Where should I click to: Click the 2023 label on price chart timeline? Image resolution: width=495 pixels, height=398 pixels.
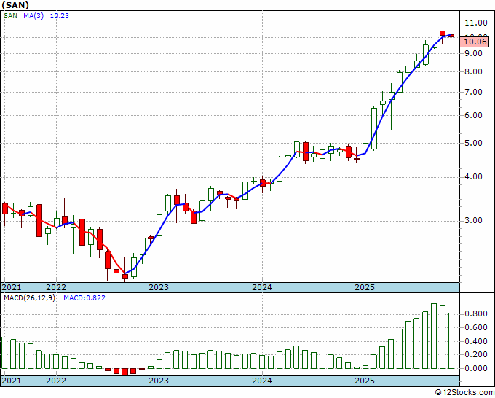159,287
